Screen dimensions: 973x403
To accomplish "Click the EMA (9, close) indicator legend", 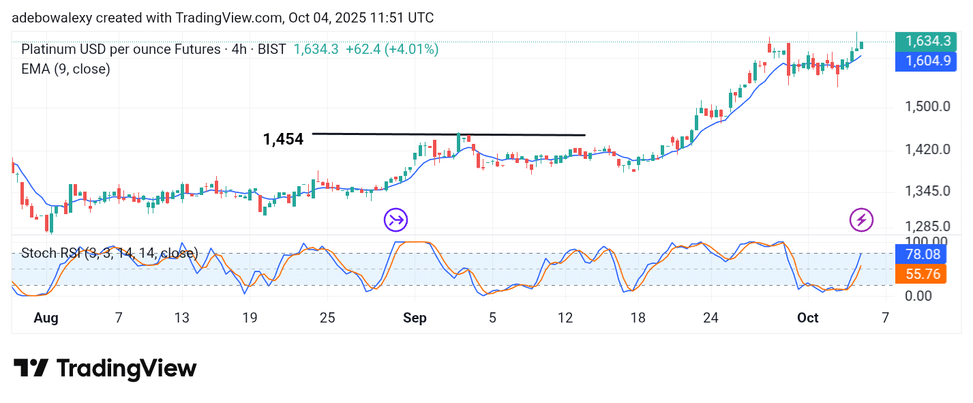I will click(x=65, y=69).
